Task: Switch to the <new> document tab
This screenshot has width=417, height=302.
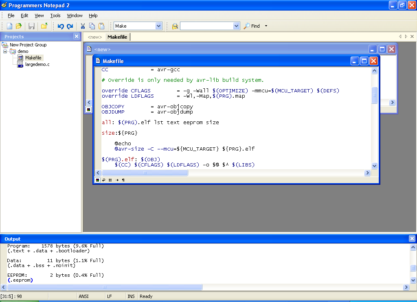Action: (x=95, y=37)
